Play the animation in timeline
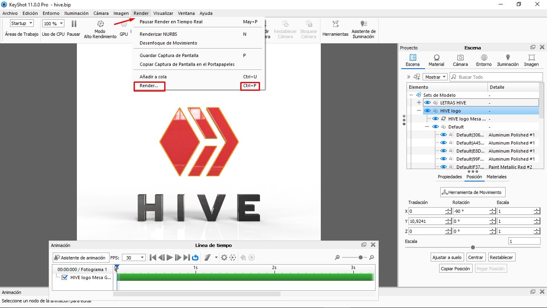This screenshot has height=308, width=547. click(170, 257)
